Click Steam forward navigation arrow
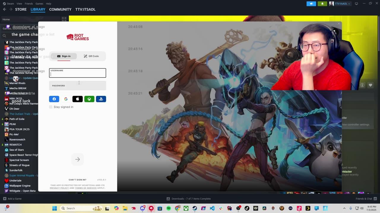The width and height of the screenshot is (380, 213). pos(11,9)
